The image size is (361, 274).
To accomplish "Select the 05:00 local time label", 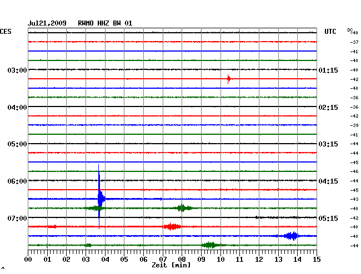I will click(x=17, y=144).
